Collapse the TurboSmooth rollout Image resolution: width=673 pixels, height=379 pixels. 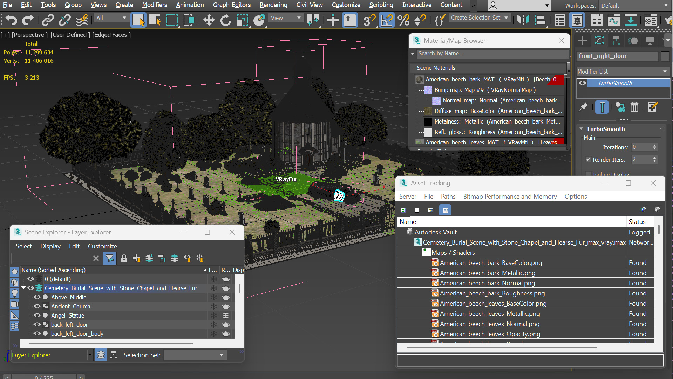point(581,129)
